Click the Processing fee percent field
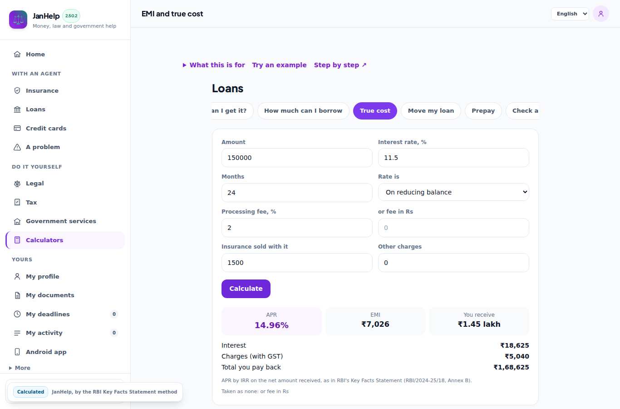This screenshot has width=620, height=409. pyautogui.click(x=297, y=228)
